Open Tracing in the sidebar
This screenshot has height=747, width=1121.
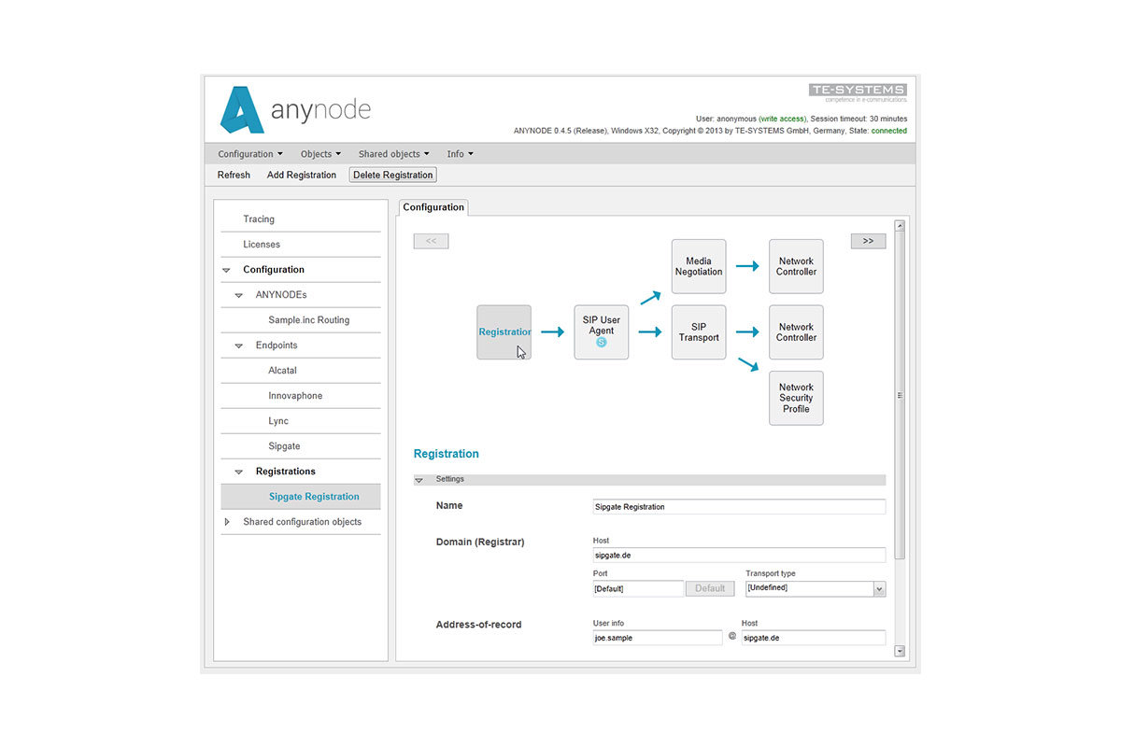coord(259,219)
